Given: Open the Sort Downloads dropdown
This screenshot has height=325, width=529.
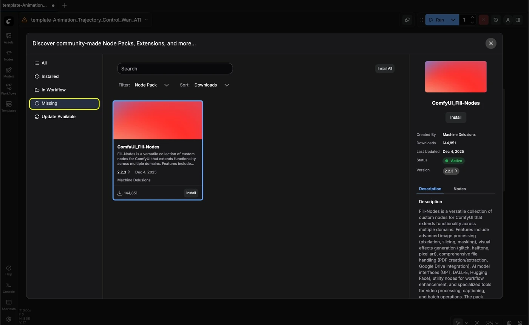Looking at the screenshot, I should [x=212, y=85].
